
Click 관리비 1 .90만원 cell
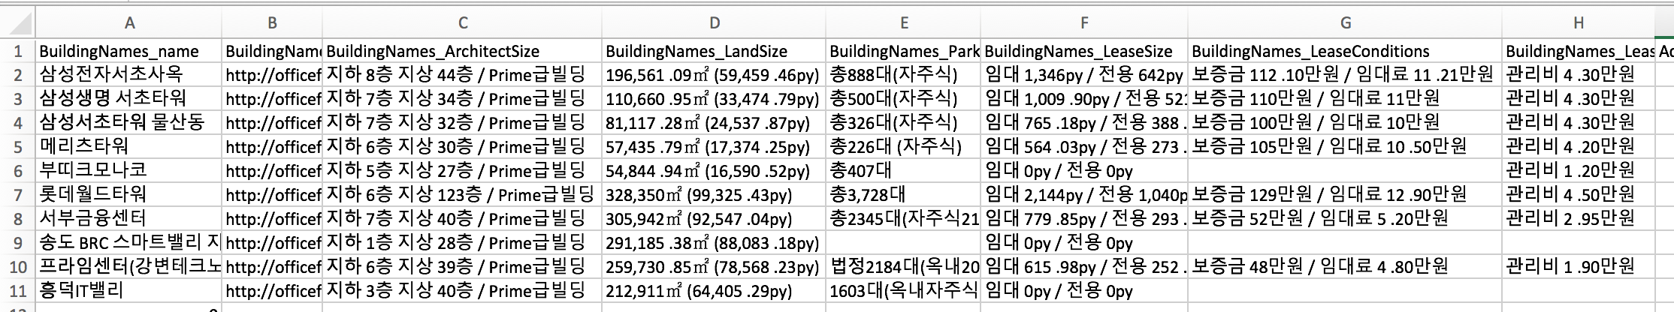[x=1578, y=267]
